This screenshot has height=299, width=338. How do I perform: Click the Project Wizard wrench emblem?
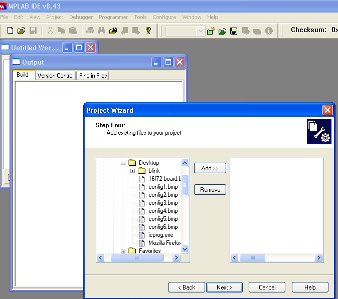pos(319,132)
